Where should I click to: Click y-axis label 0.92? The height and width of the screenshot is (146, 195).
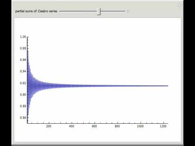[23, 83]
